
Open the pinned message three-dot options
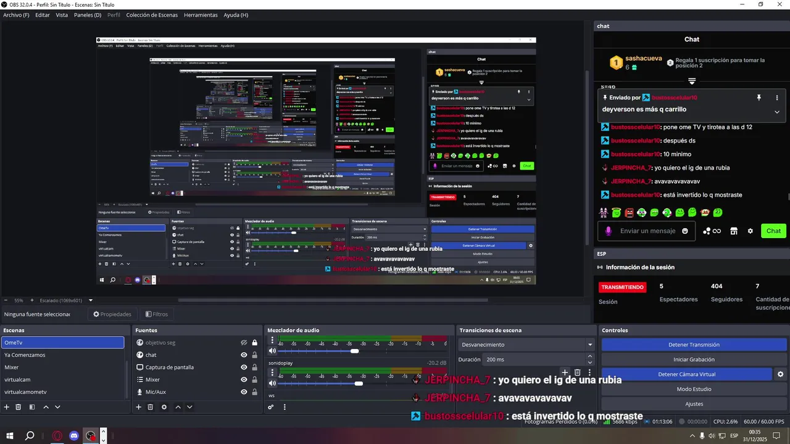(x=776, y=97)
